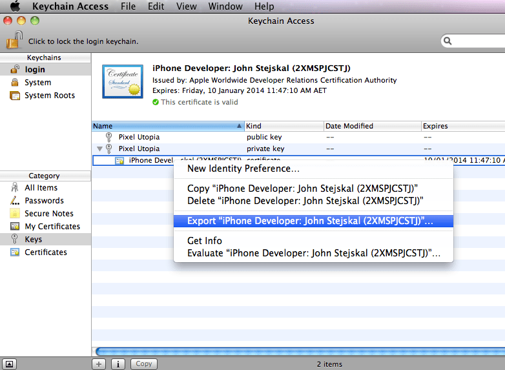Select the login keychain

(x=45, y=69)
